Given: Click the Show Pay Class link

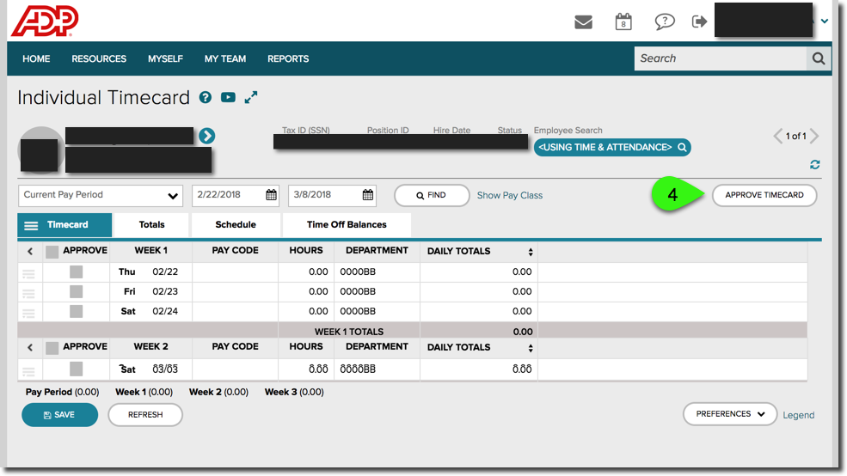Looking at the screenshot, I should click(x=510, y=195).
